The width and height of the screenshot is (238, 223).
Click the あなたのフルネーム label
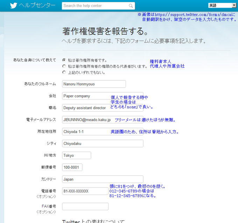pos(40,84)
